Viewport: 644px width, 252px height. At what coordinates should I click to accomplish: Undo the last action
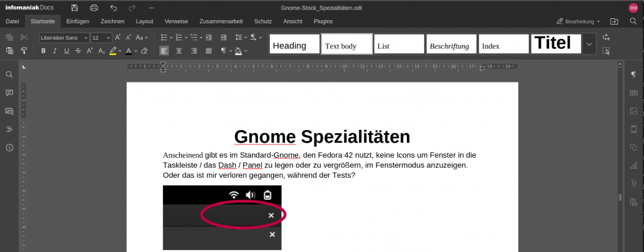pyautogui.click(x=114, y=8)
